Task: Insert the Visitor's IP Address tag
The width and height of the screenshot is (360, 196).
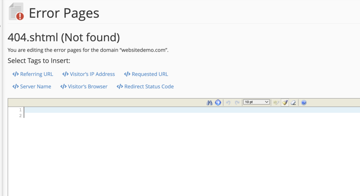Action: point(92,74)
